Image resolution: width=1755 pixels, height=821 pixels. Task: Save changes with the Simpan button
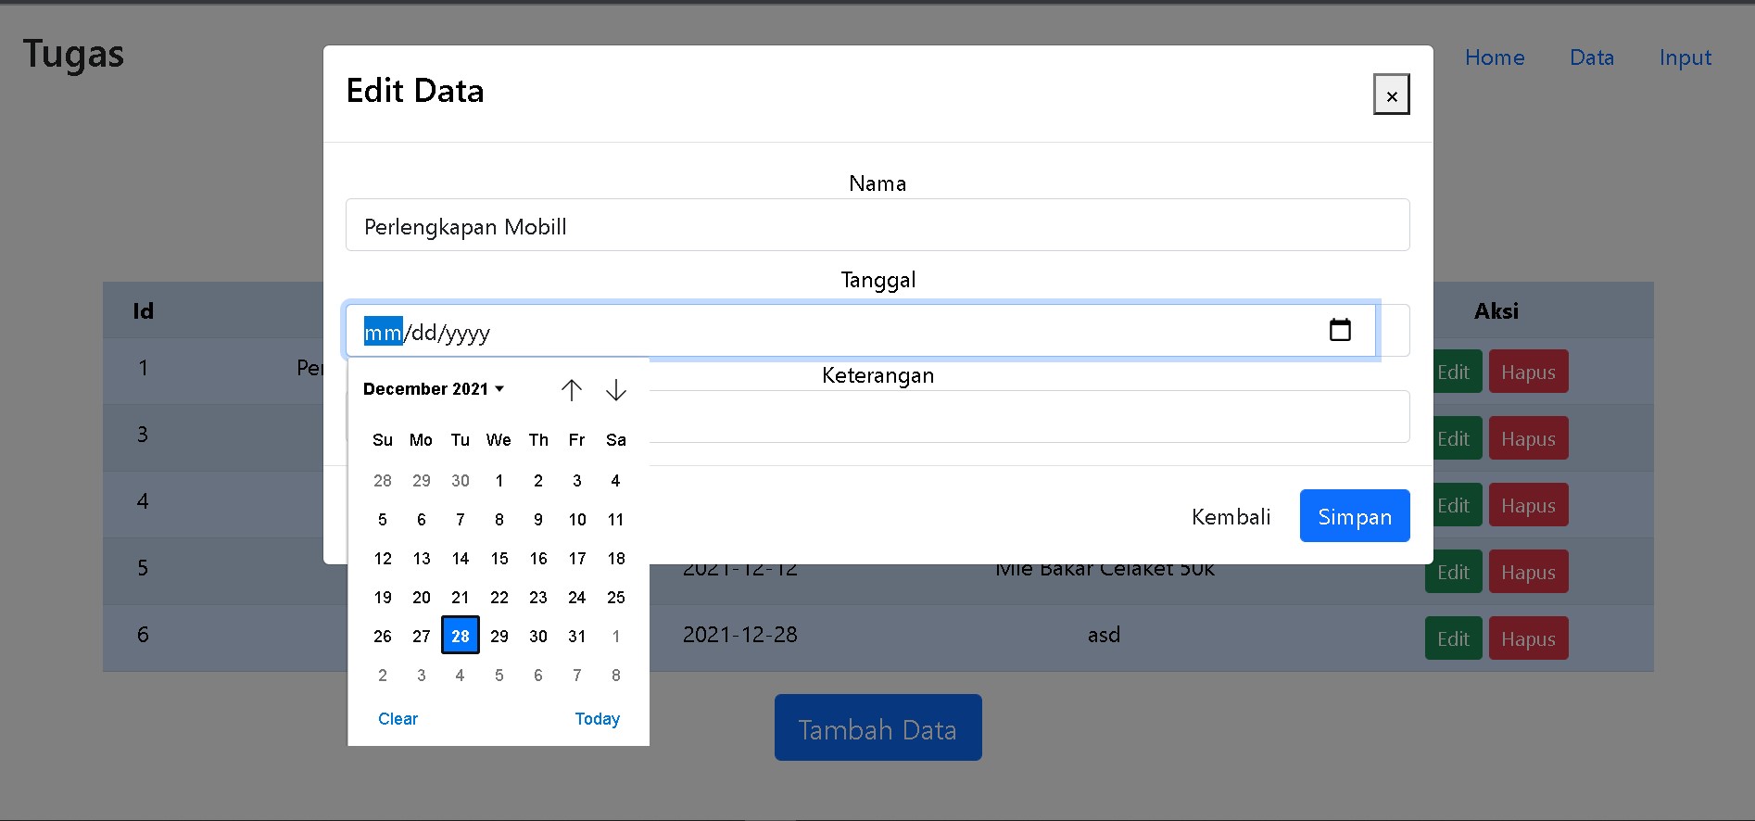pyautogui.click(x=1355, y=516)
